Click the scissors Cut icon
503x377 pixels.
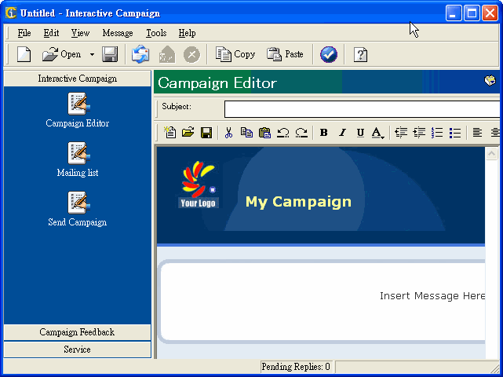(x=228, y=132)
